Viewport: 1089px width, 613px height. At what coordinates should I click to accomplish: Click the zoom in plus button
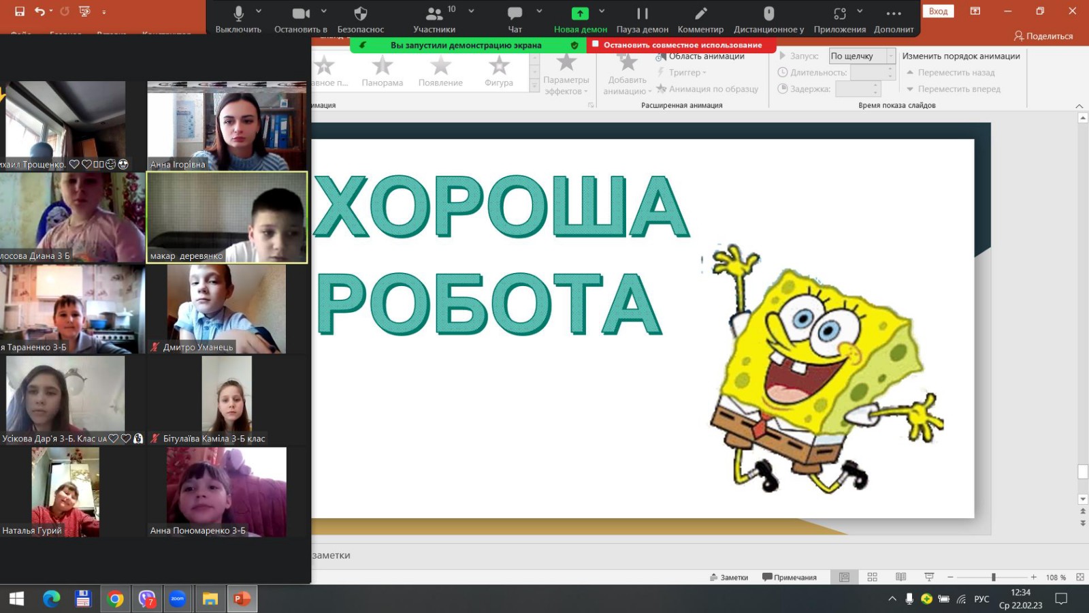pyautogui.click(x=1034, y=577)
